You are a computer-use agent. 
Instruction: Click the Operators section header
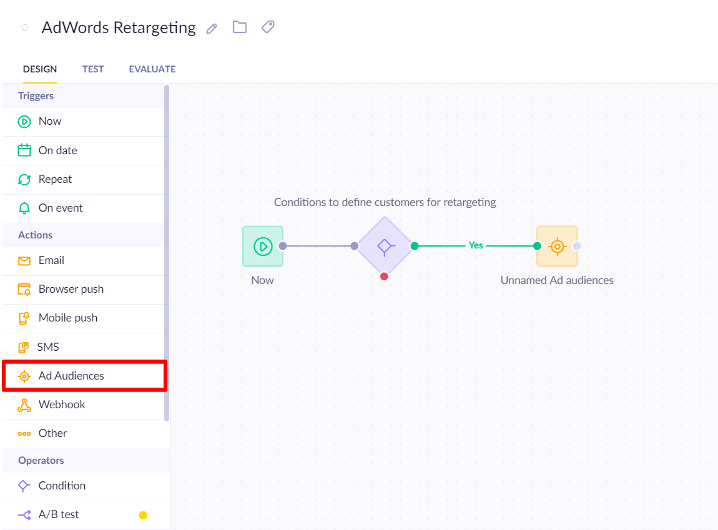click(41, 461)
